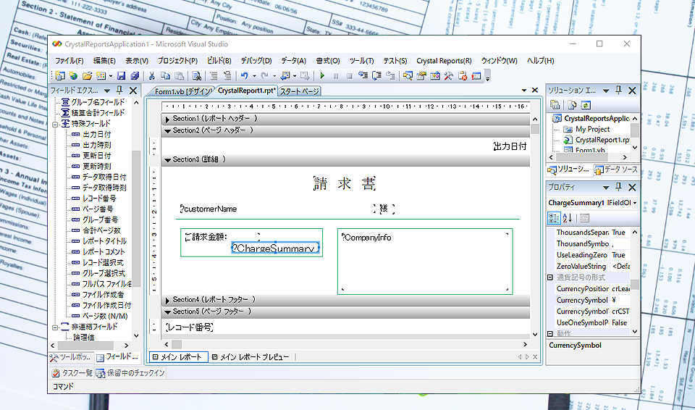Click the design surface vertical scrollbar thumb
695x410 pixels.
point(535,129)
